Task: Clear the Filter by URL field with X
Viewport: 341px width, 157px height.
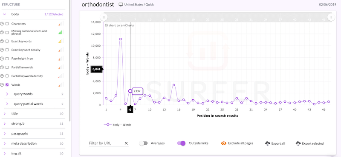Action: (126, 143)
